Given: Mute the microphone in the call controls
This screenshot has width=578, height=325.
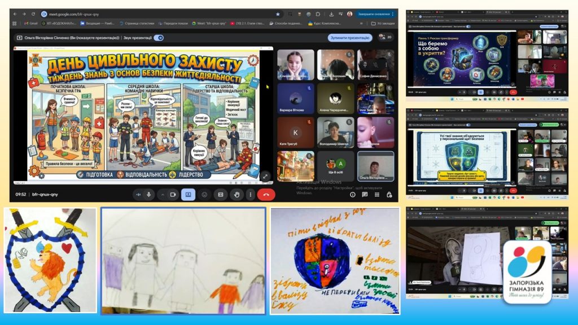Looking at the screenshot, I should (x=149, y=194).
